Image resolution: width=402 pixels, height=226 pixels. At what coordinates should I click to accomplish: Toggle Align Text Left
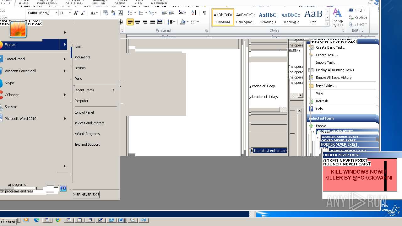coord(130,22)
